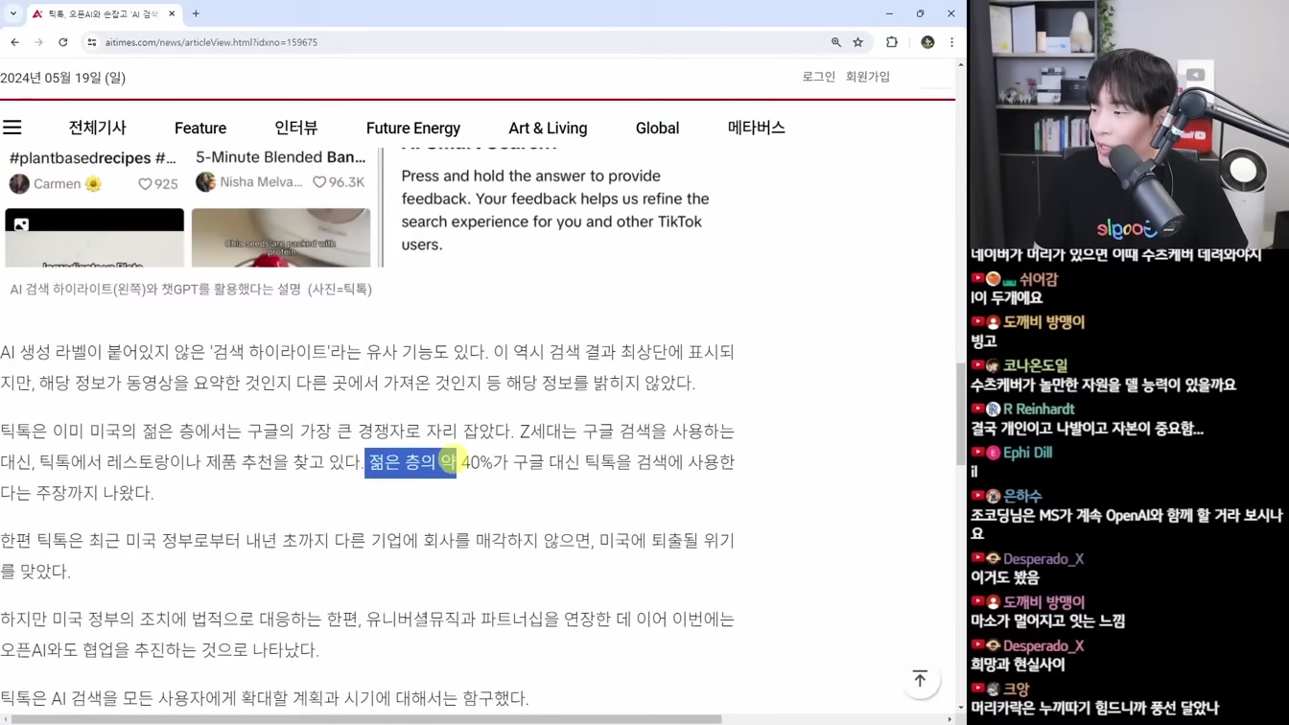This screenshot has height=725, width=1289.
Task: Close the aitimes article tab
Action: pyautogui.click(x=173, y=13)
